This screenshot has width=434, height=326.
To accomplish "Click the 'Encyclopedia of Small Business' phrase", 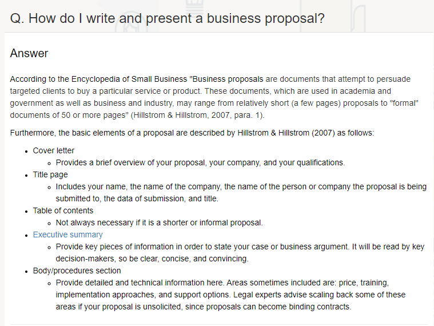I will (x=129, y=79).
